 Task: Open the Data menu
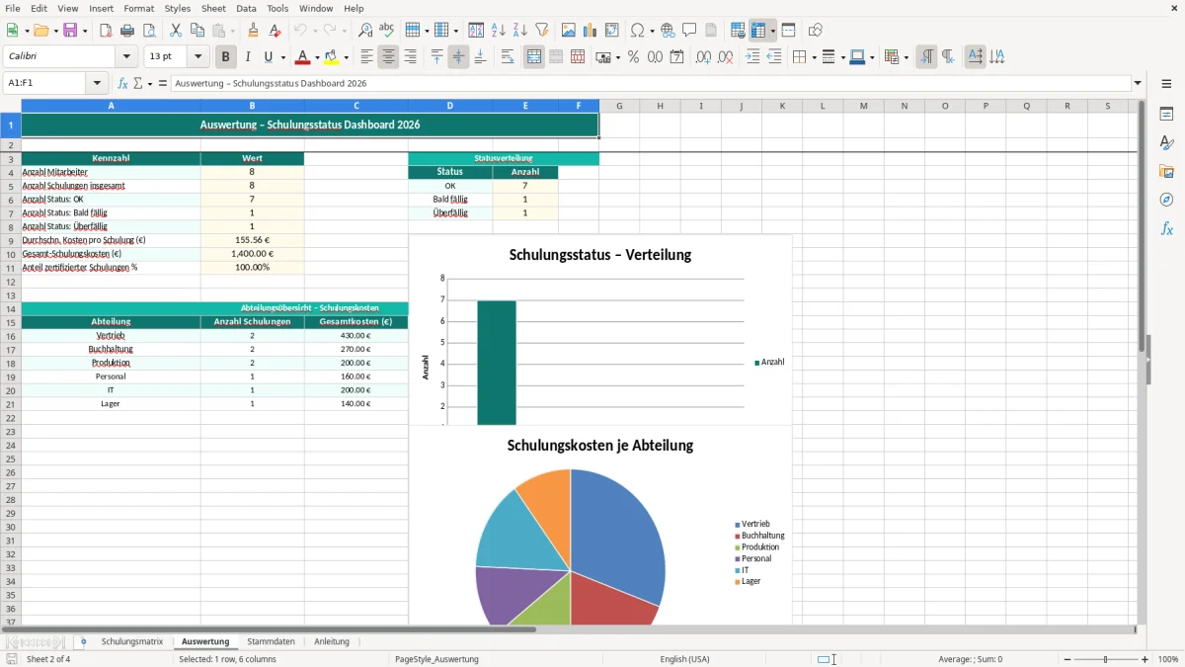(246, 8)
